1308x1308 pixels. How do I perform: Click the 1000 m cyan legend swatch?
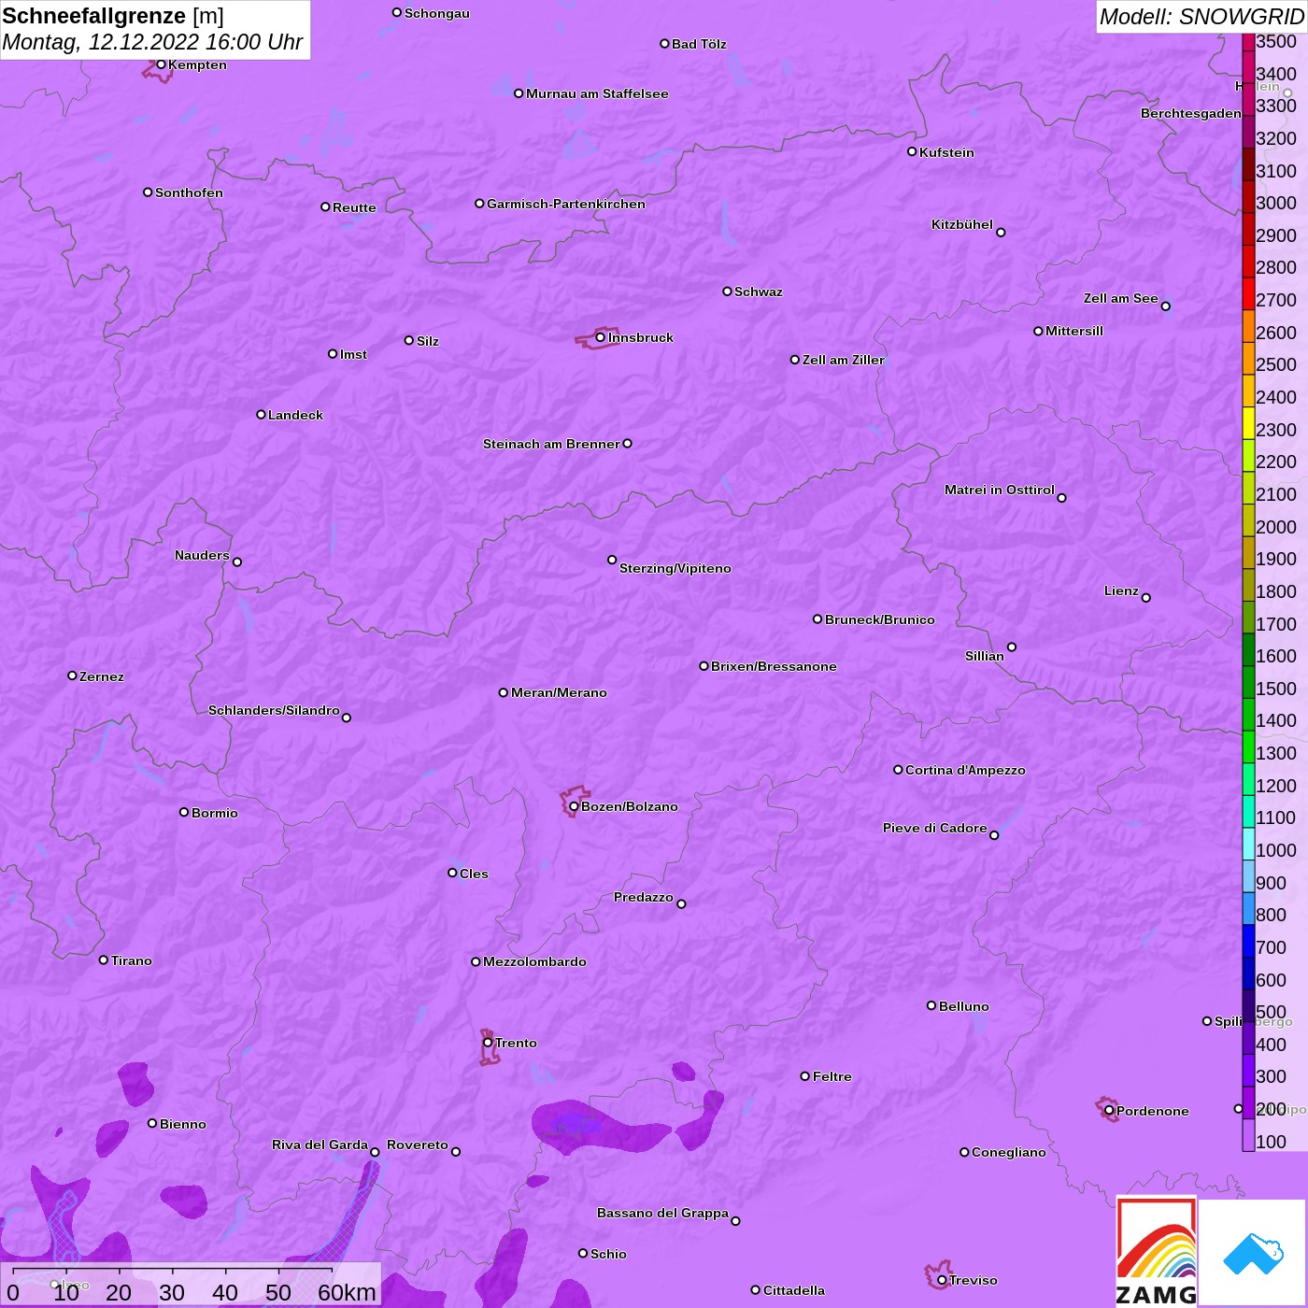coord(1248,844)
